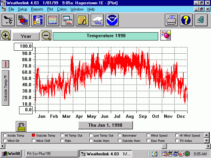Open the strip chart plot icon
This screenshot has height=158, width=211.
(53, 20)
